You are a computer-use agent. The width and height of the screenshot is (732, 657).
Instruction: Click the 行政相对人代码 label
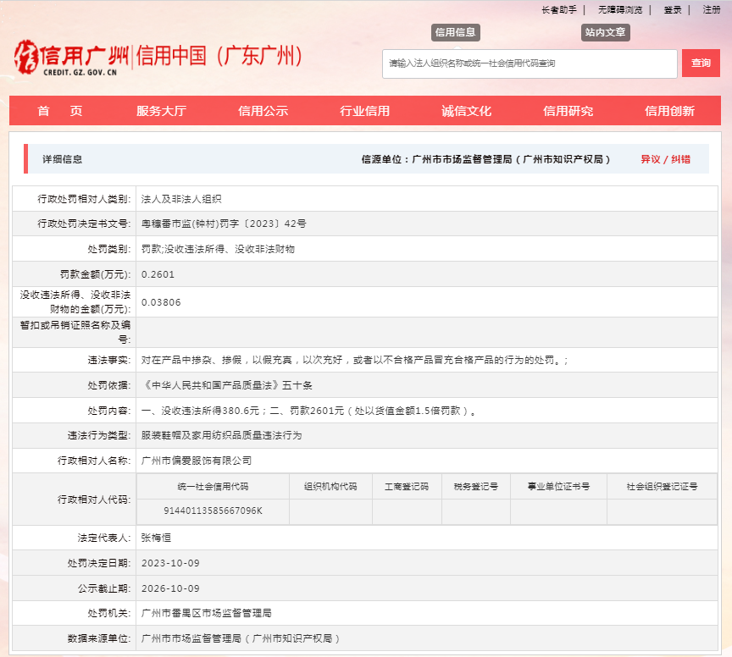pyautogui.click(x=94, y=500)
